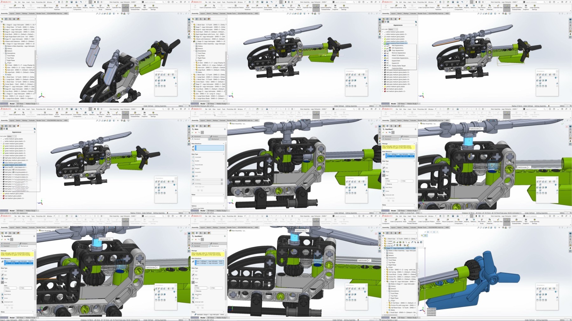
Task: Select 'Tail Rotor' component in the tree
Action: (x=402, y=303)
